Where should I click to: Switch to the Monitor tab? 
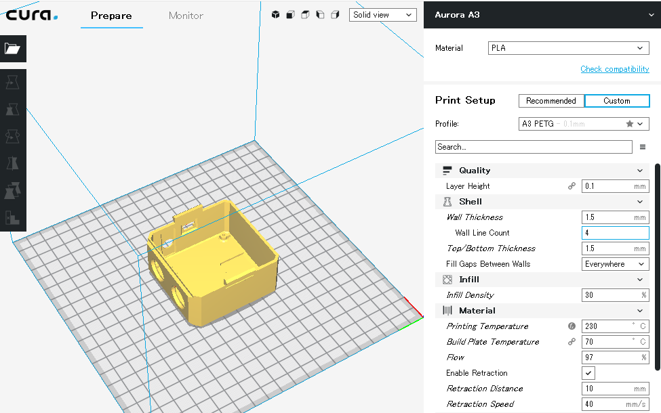tap(186, 16)
